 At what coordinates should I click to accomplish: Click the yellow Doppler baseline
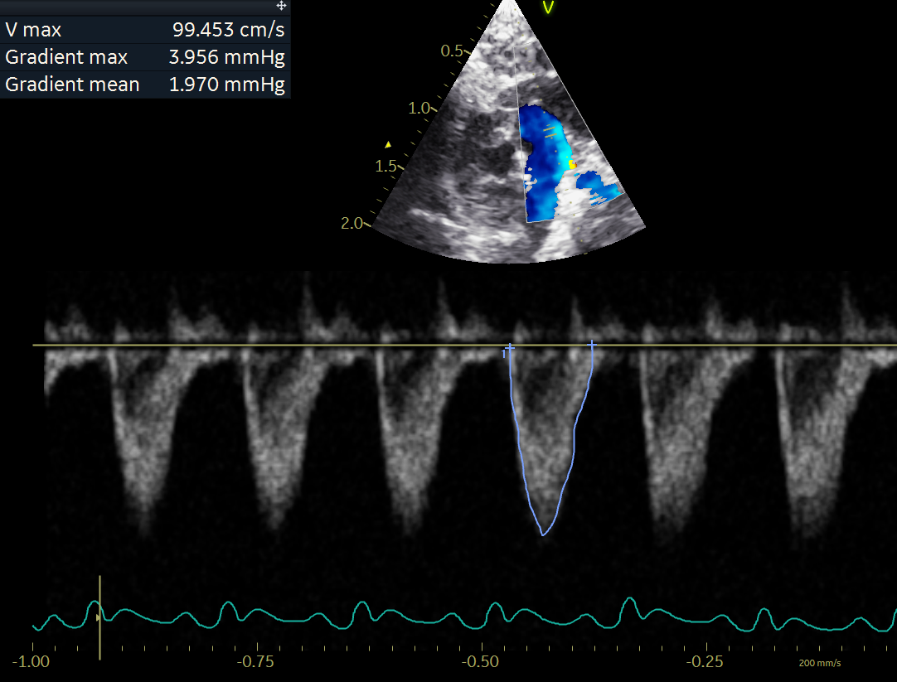(x=464, y=345)
